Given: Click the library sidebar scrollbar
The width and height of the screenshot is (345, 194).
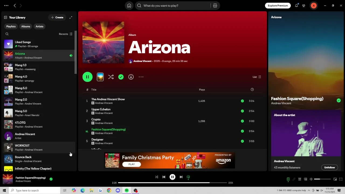Looking at the screenshot, I should pos(76,53).
